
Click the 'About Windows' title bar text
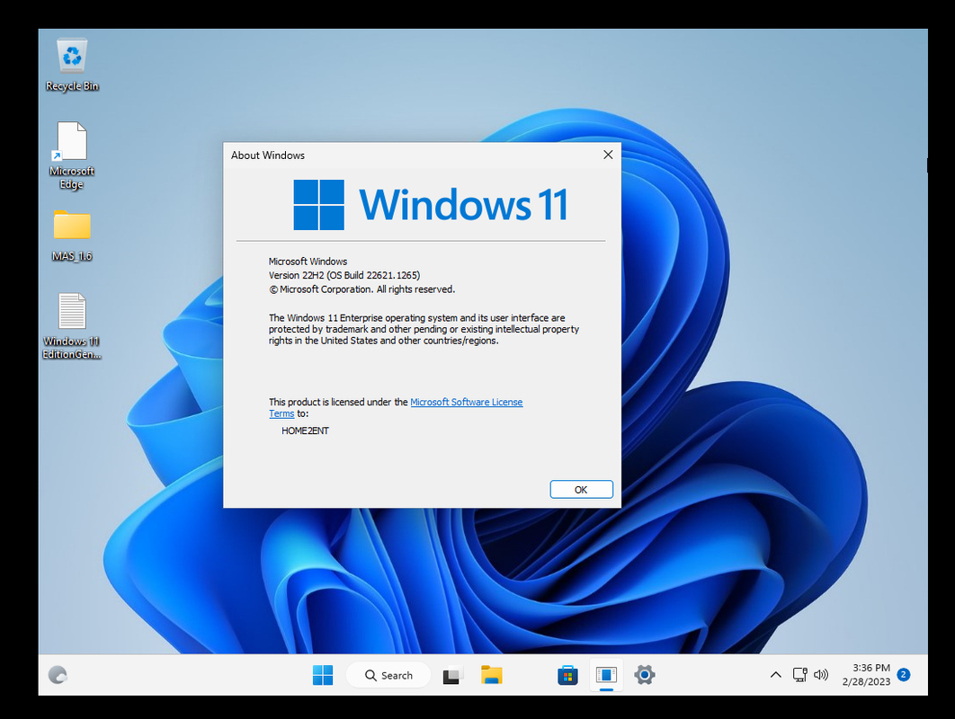(x=267, y=155)
